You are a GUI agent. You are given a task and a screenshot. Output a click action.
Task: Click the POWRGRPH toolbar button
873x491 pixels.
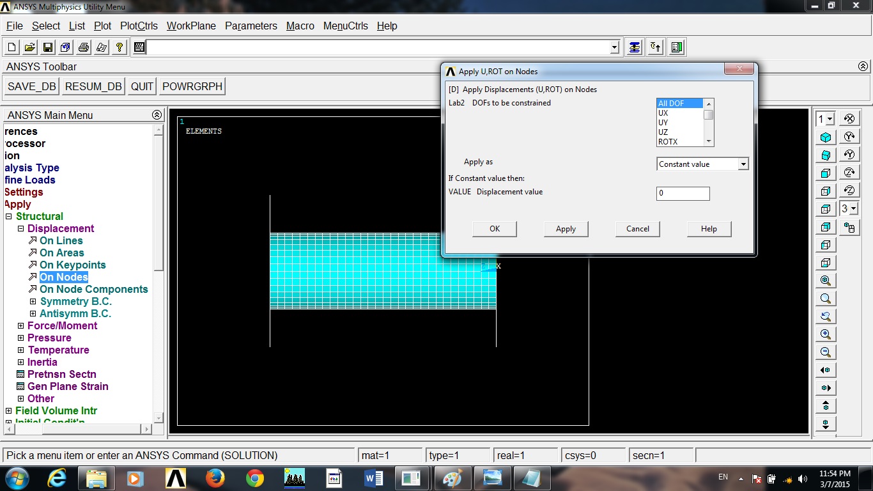pos(192,86)
